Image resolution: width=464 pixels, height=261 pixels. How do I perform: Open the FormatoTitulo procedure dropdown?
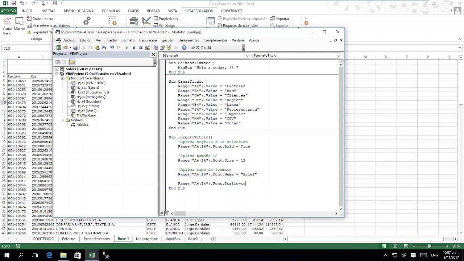(x=338, y=55)
